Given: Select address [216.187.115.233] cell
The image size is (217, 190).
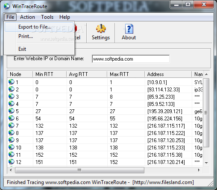Looking at the screenshot, I should pyautogui.click(x=166, y=148).
